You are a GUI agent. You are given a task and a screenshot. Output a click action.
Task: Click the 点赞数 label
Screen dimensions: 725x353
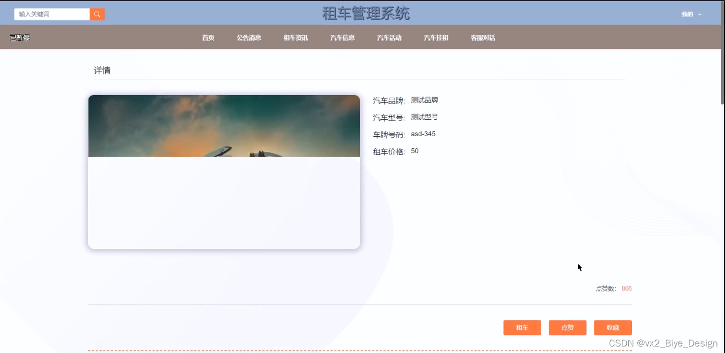pyautogui.click(x=607, y=289)
